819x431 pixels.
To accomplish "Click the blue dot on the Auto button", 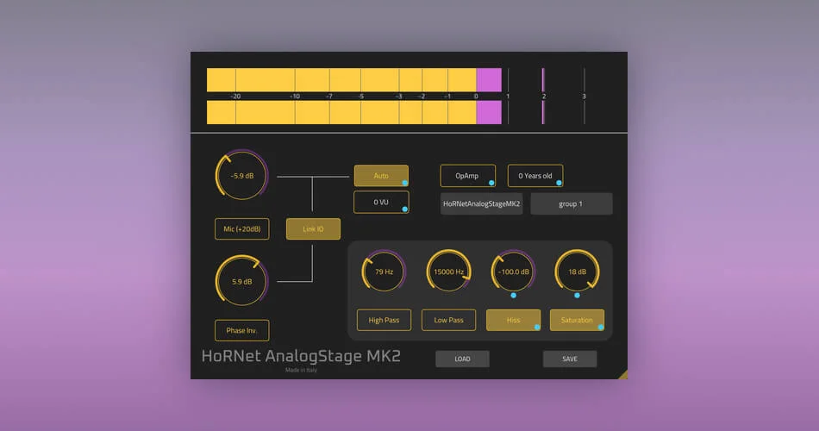I will 405,183.
